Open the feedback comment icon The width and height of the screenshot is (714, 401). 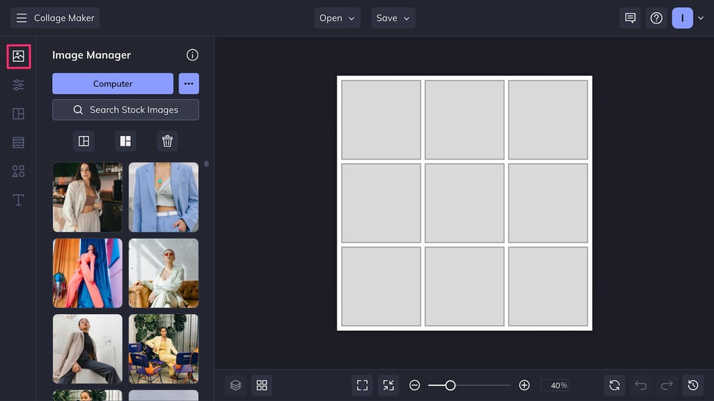point(630,18)
